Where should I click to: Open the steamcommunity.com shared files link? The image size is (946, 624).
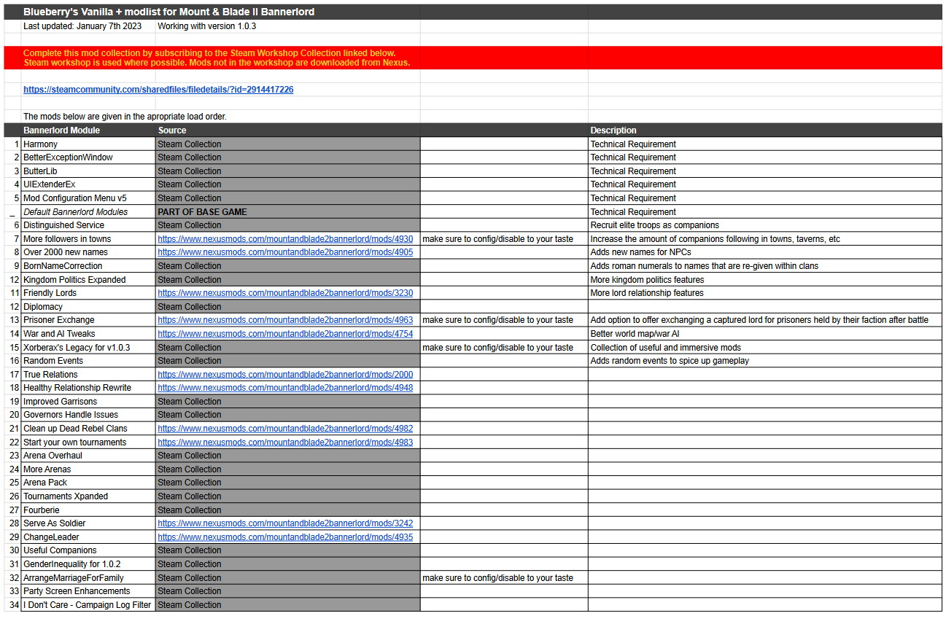coord(158,90)
